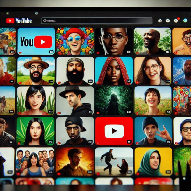191x191 pixels.
Task: Open the video of man running on beach
Action: 114,161
